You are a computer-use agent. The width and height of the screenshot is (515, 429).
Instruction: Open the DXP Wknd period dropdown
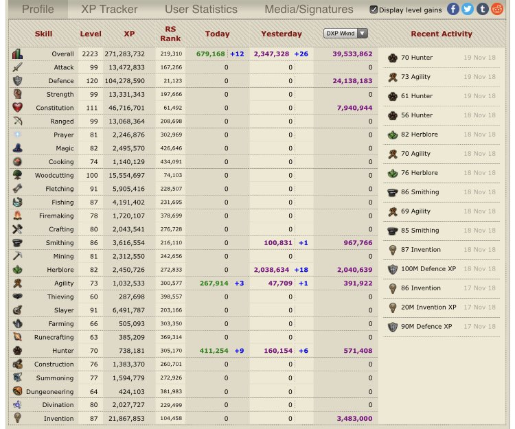[x=345, y=34]
